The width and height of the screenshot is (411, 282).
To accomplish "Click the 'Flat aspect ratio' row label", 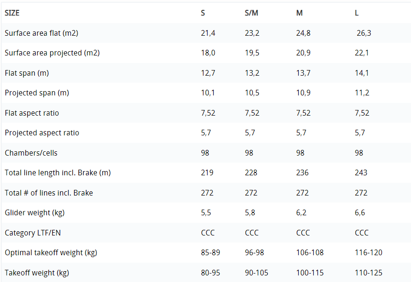I will point(32,113).
